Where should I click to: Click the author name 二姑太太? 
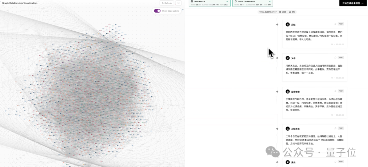(295, 129)
